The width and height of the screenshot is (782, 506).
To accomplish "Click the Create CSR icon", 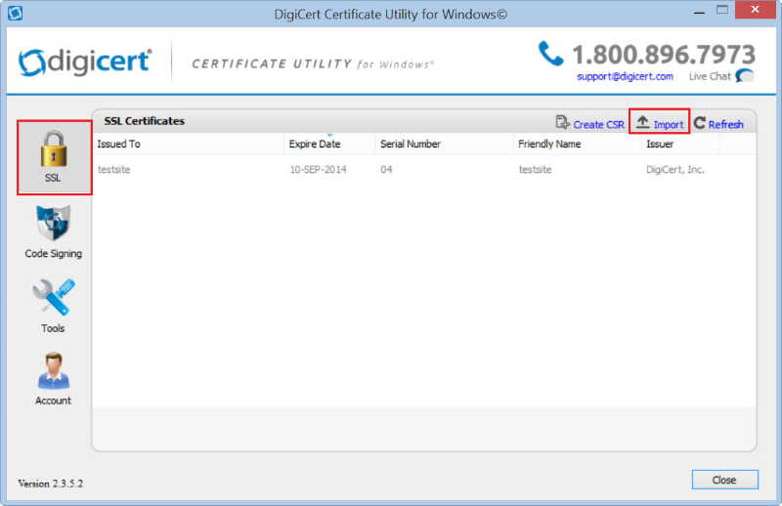I will 562,123.
